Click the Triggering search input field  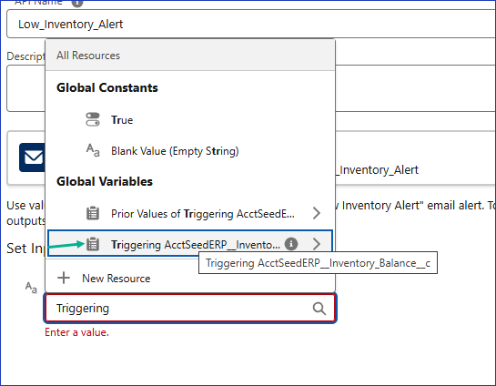[x=190, y=309]
